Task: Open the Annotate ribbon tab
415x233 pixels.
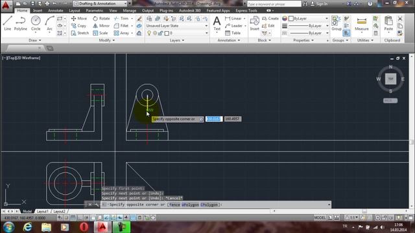Action: tap(56, 10)
